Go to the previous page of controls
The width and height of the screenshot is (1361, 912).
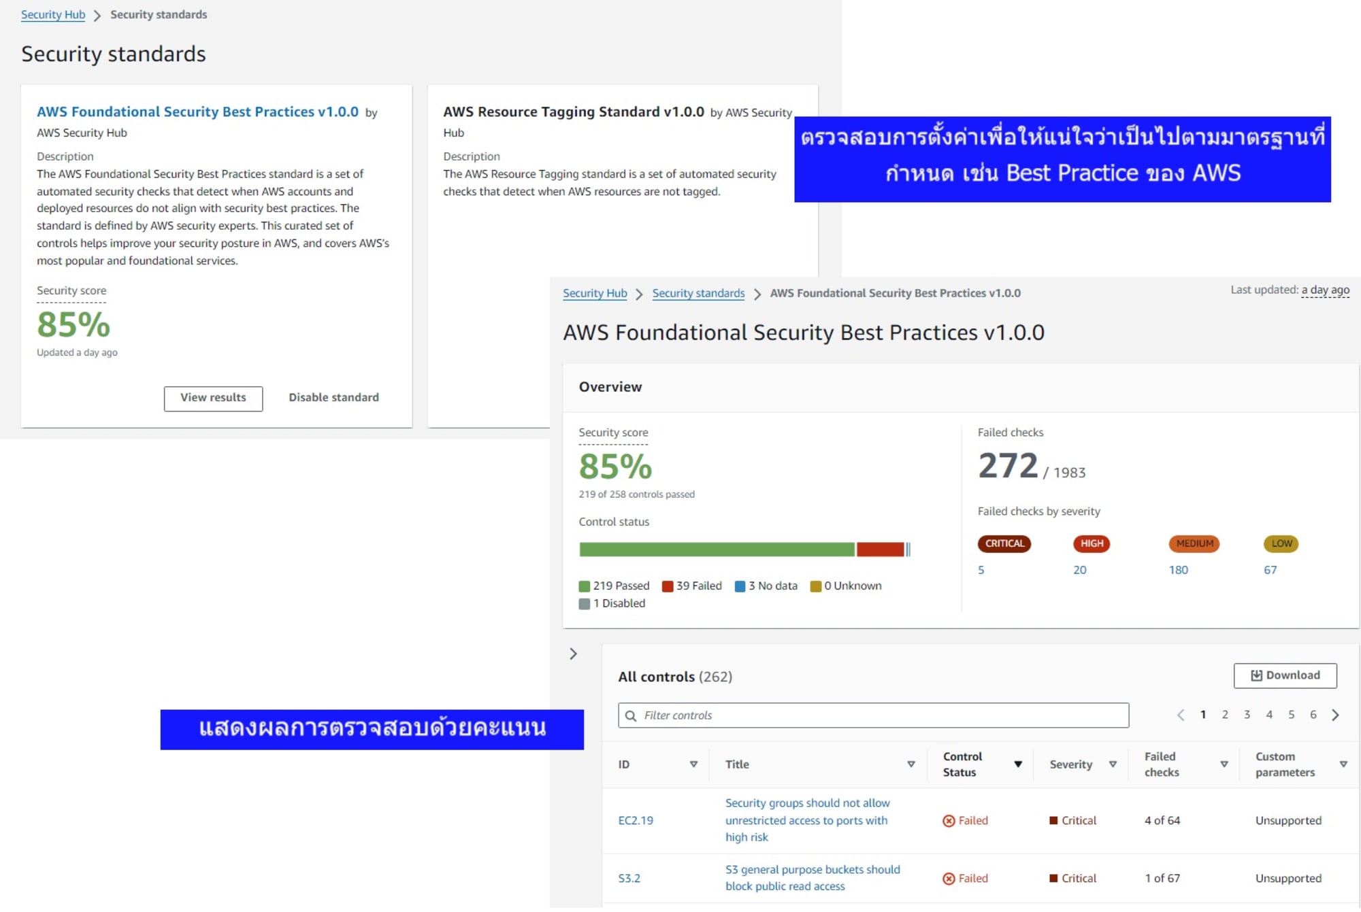[1181, 715]
